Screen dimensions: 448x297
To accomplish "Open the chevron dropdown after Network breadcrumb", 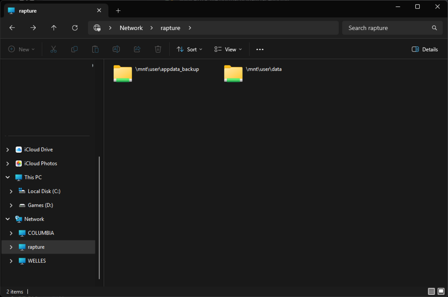I will click(x=152, y=28).
